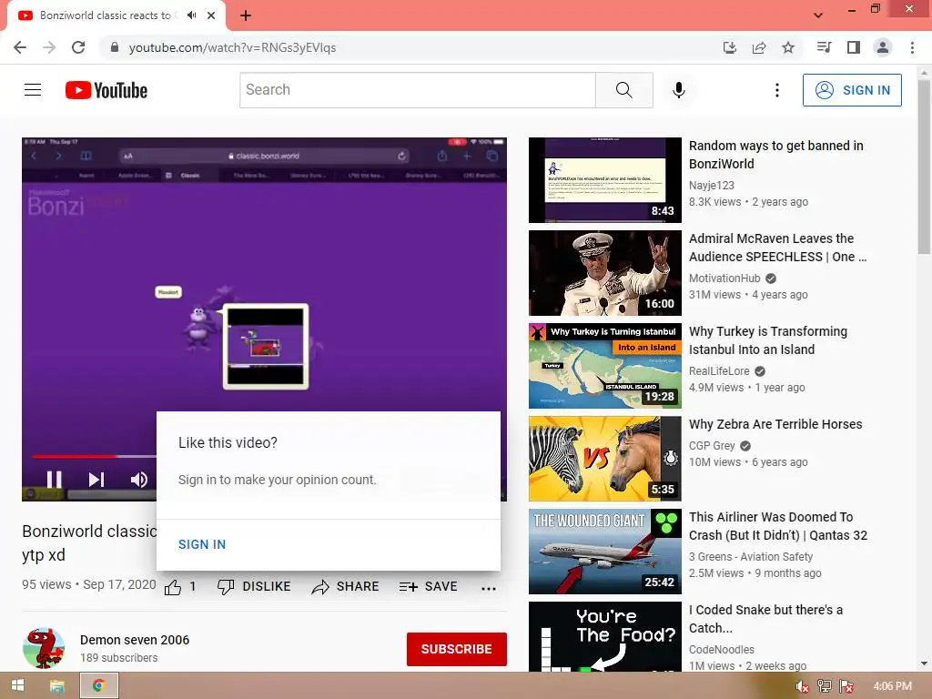Viewport: 932px width, 699px height.
Task: Like the video with thumbs up
Action: coord(173,587)
